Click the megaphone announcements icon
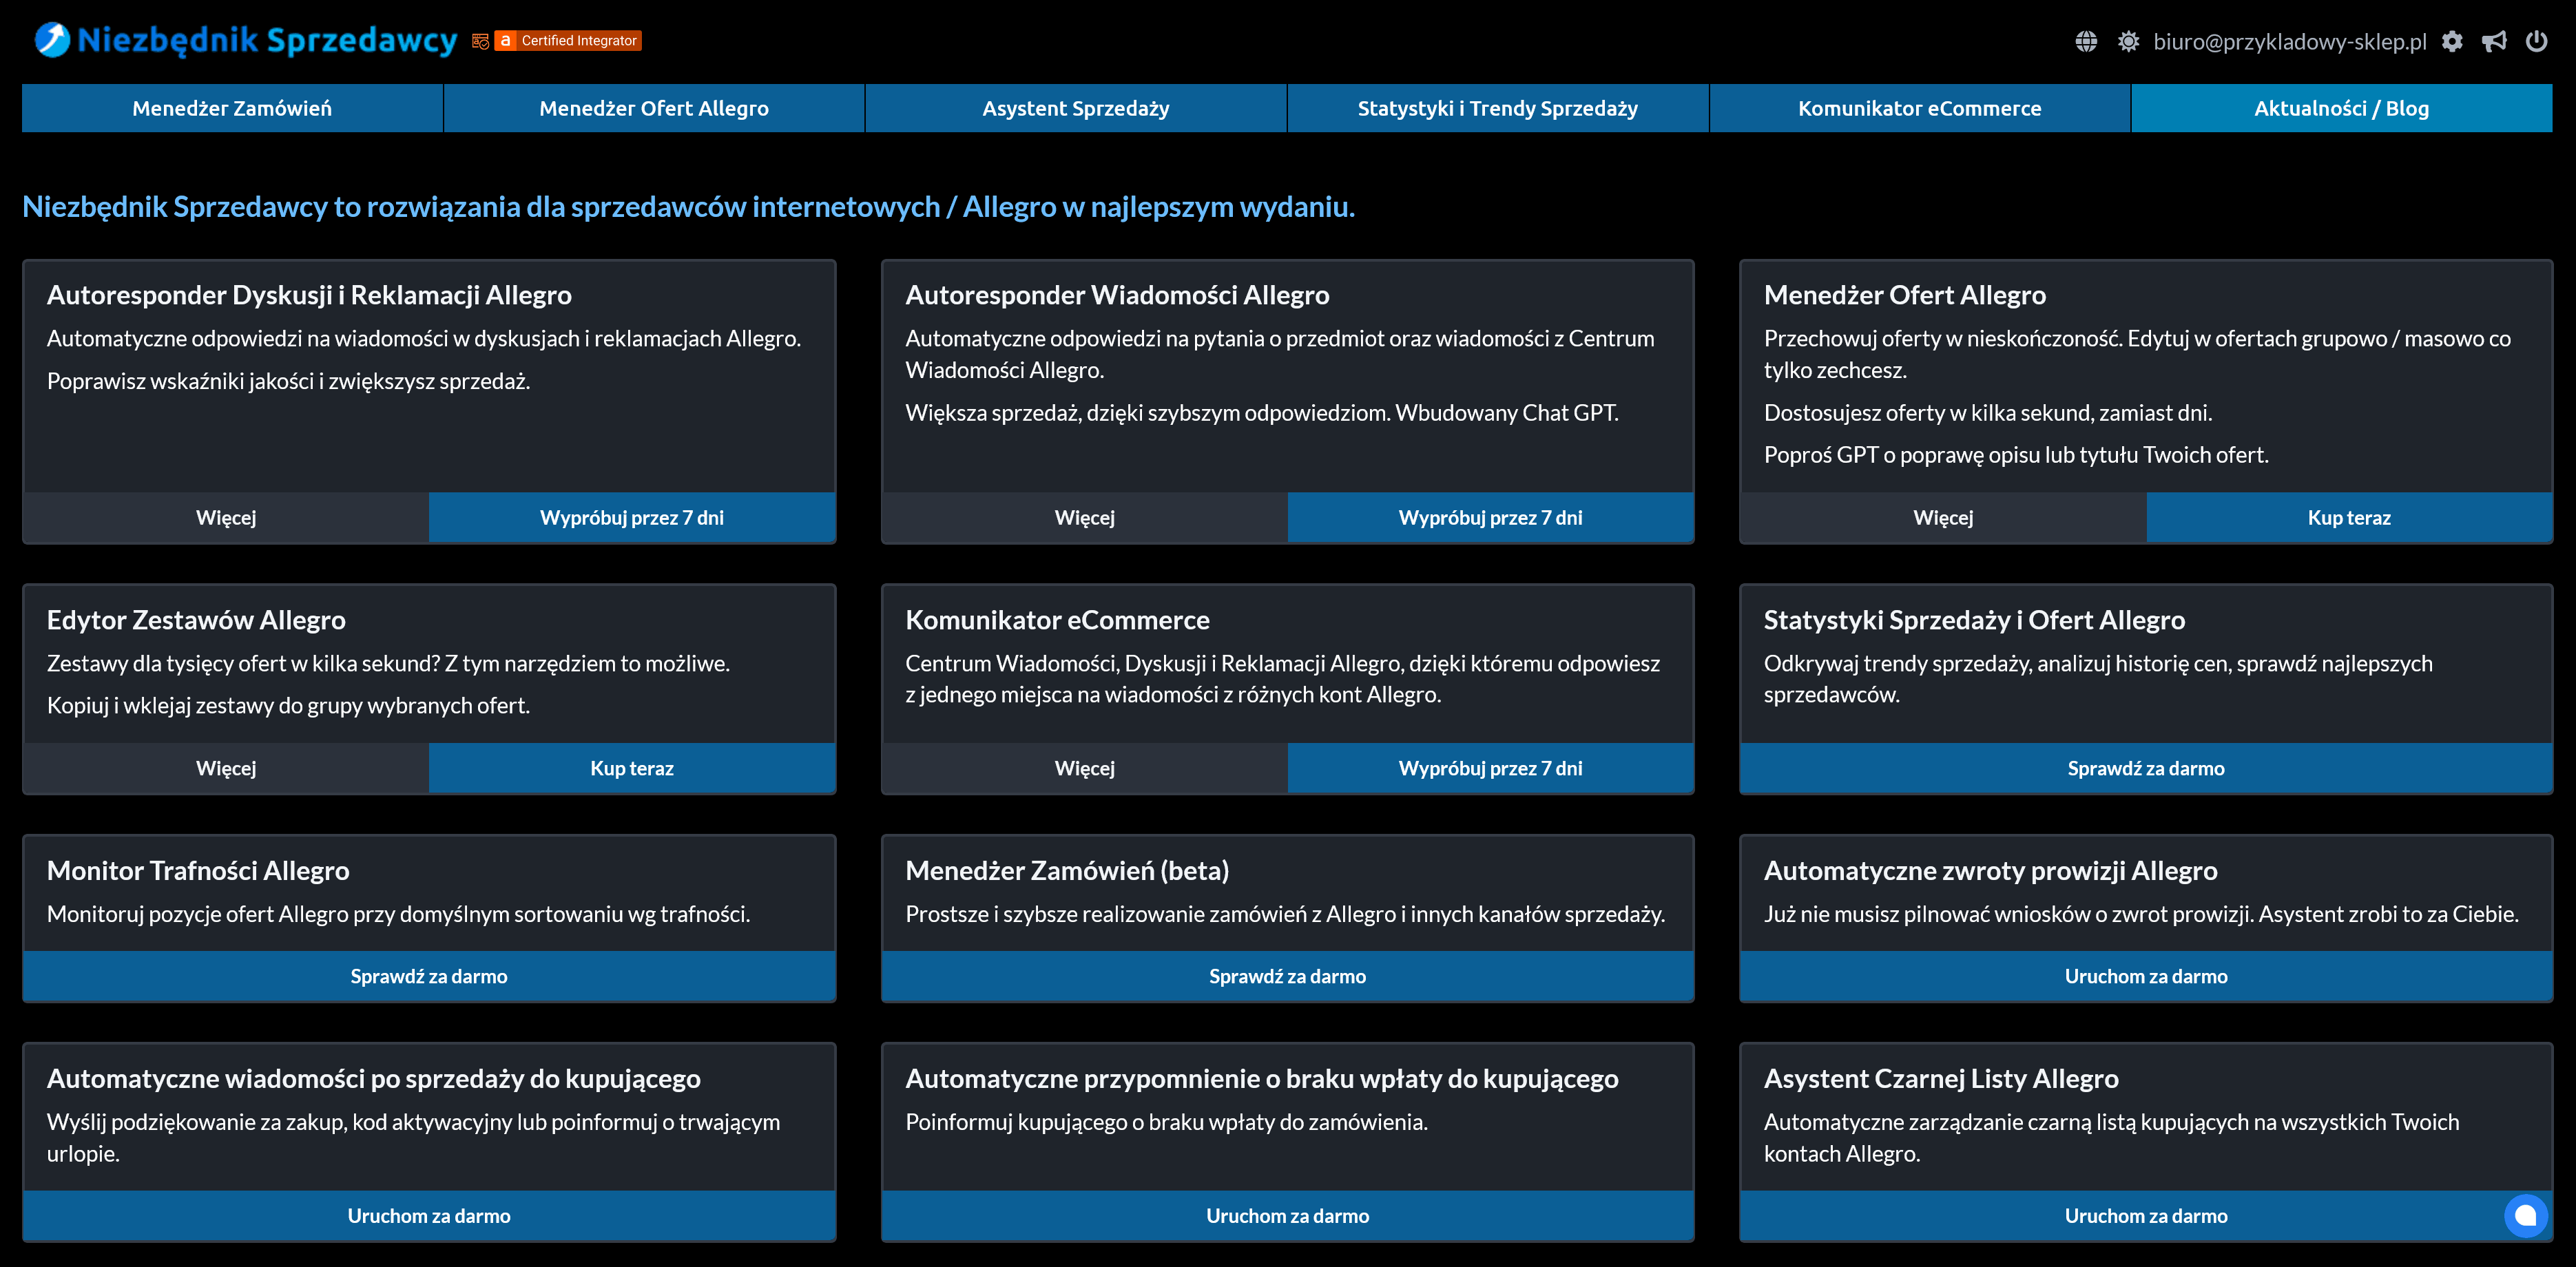Viewport: 2576px width, 1267px height. (x=2494, y=41)
